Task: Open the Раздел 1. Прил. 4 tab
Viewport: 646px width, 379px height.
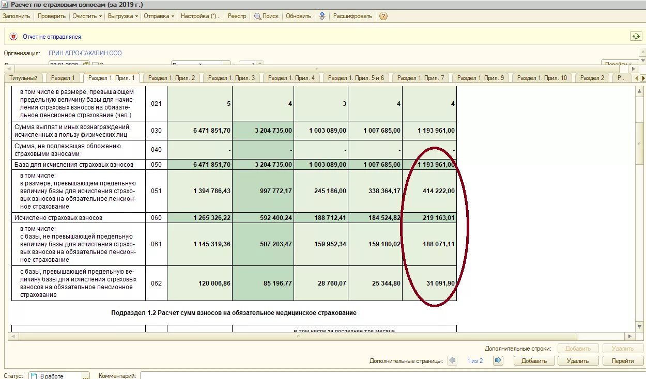Action: coord(291,78)
